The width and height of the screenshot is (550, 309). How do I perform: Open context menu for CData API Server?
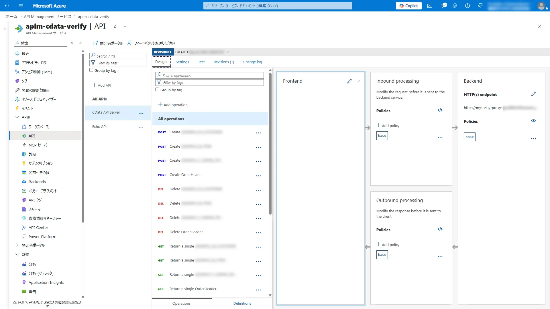141,114
